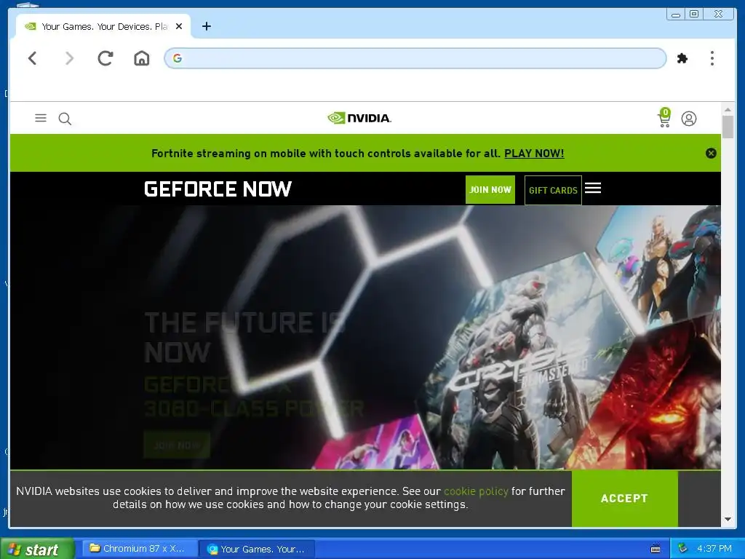This screenshot has width=745, height=559.
Task: Accept cookies with ACCEPT button
Action: pos(624,498)
